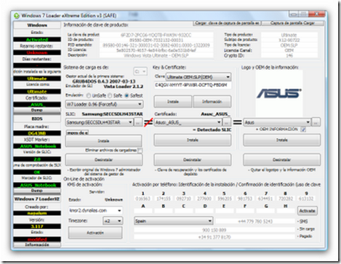This screenshot has width=341, height=264.
Task: Choose the Safest emulation radio button
Action: click(127, 95)
